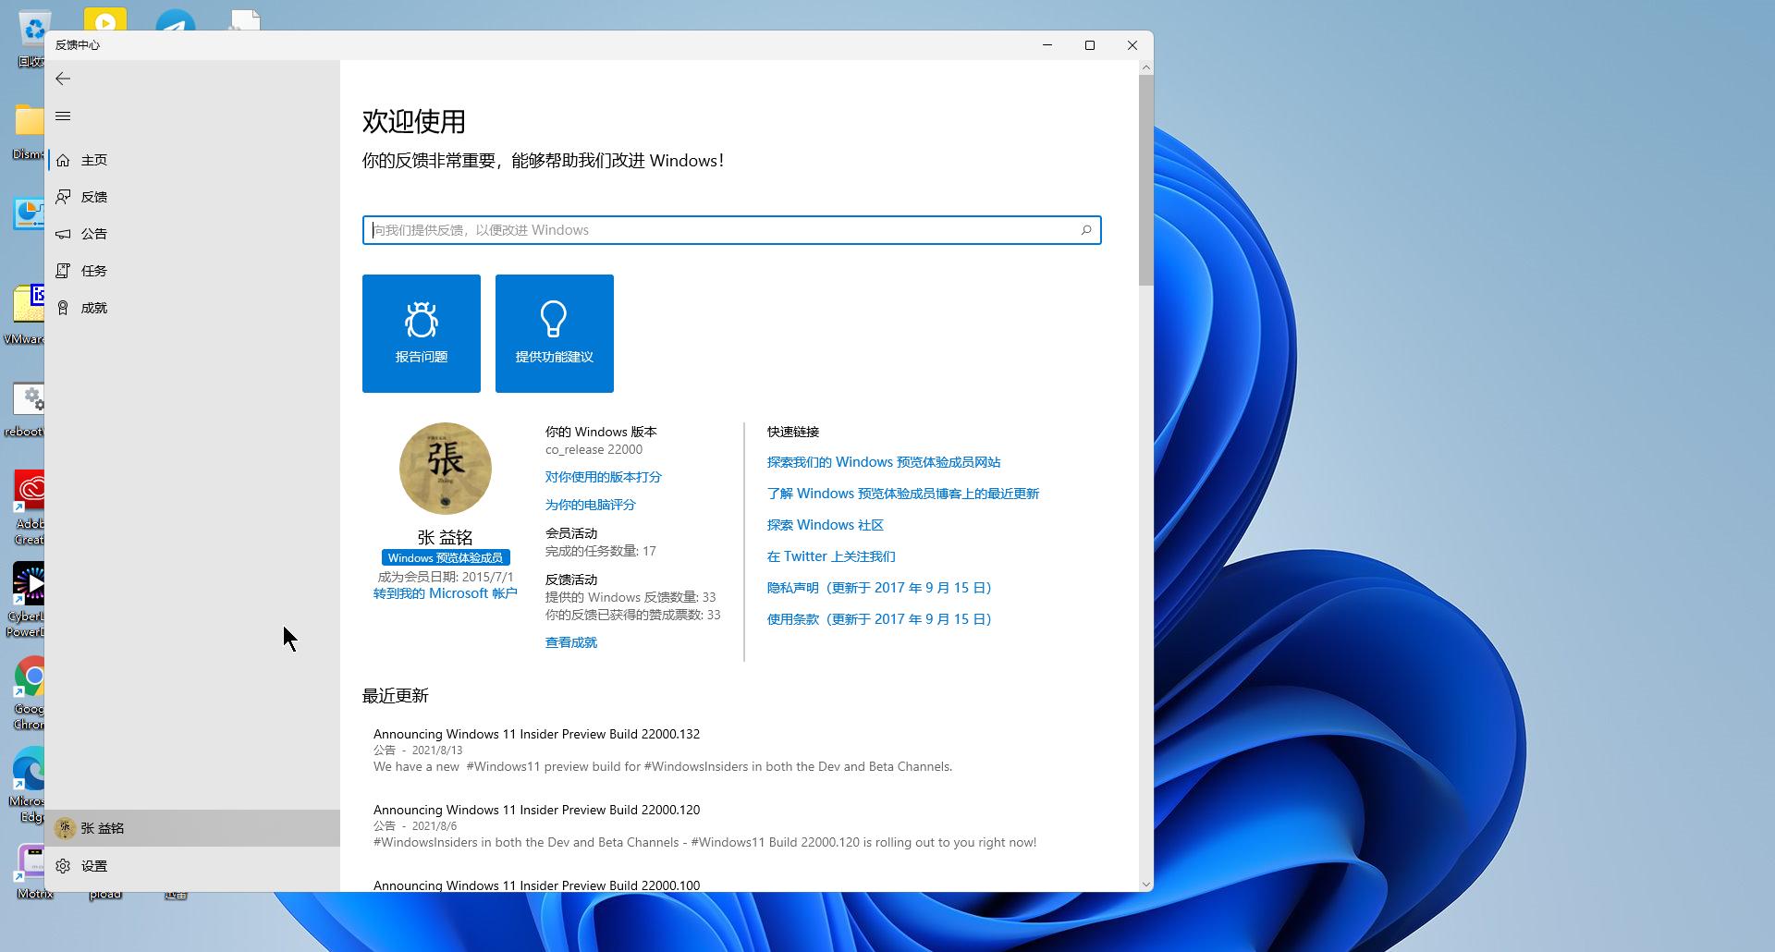1775x952 pixels.
Task: Open the 公告 announcements navigation item
Action: tap(192, 234)
